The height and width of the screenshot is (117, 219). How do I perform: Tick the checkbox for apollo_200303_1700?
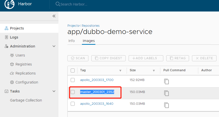point(73,80)
